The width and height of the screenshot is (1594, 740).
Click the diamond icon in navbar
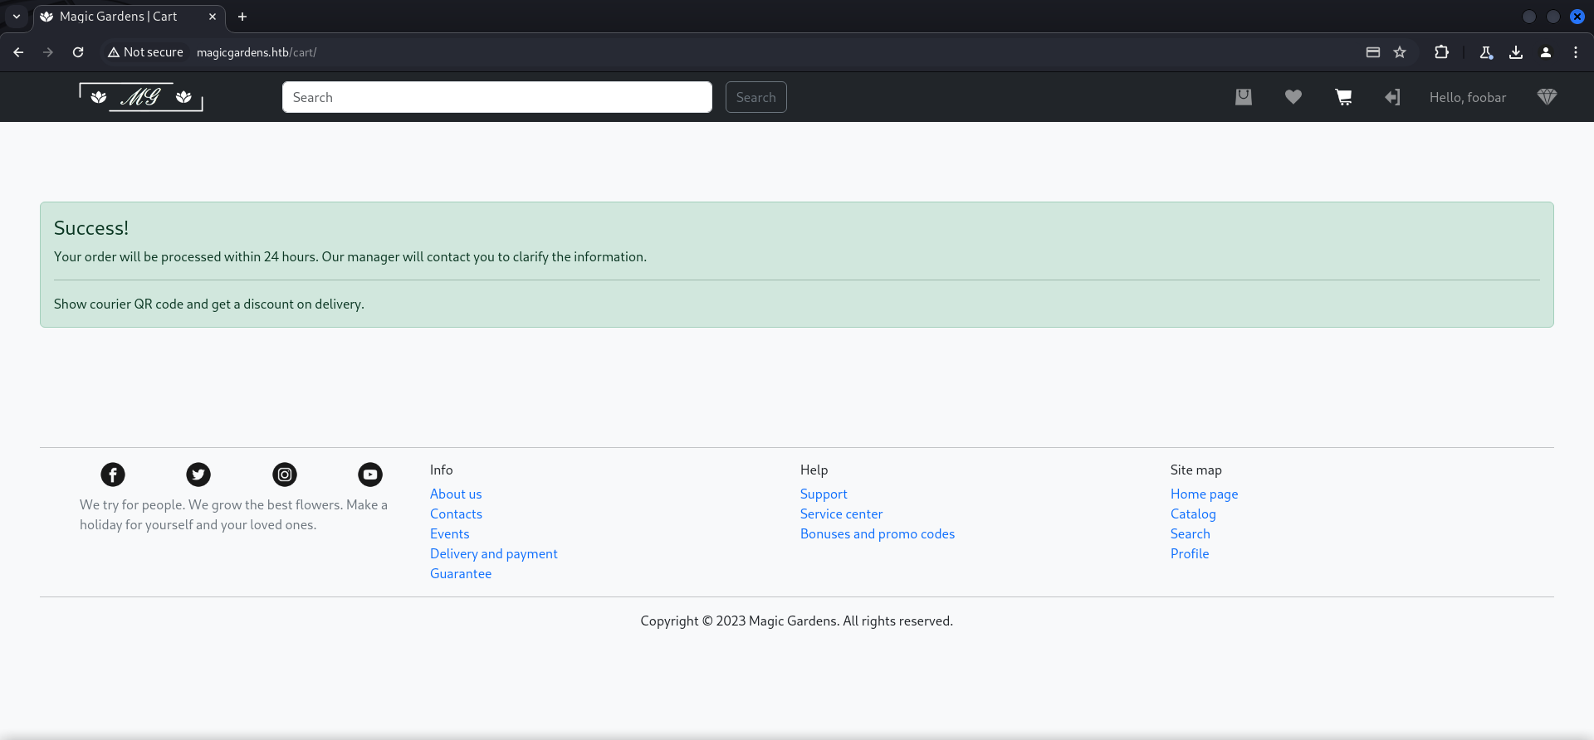[1547, 97]
